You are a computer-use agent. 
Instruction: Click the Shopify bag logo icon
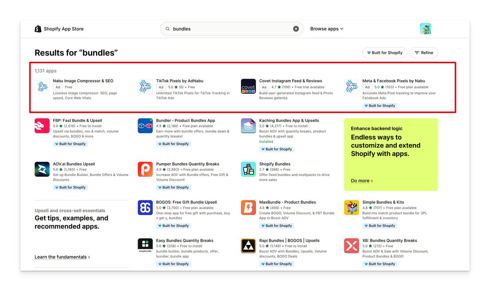[x=38, y=29]
